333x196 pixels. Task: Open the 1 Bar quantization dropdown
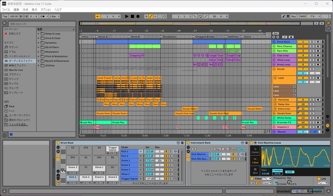[x=54, y=16]
